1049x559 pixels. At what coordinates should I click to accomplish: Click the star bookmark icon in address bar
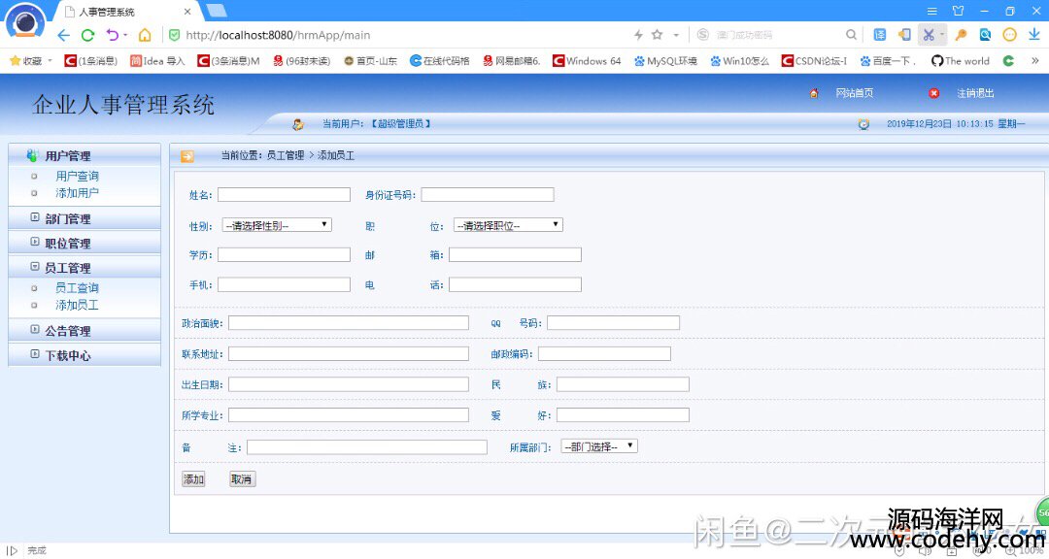(x=657, y=35)
